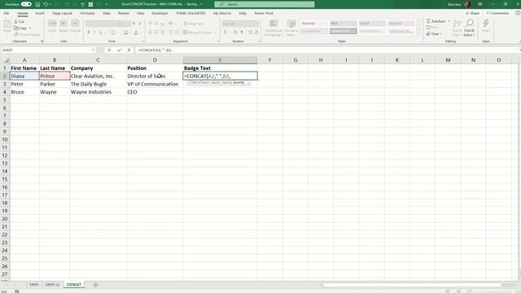521x293 pixels.
Task: Open the Undo history dropdown
Action: point(50,4)
